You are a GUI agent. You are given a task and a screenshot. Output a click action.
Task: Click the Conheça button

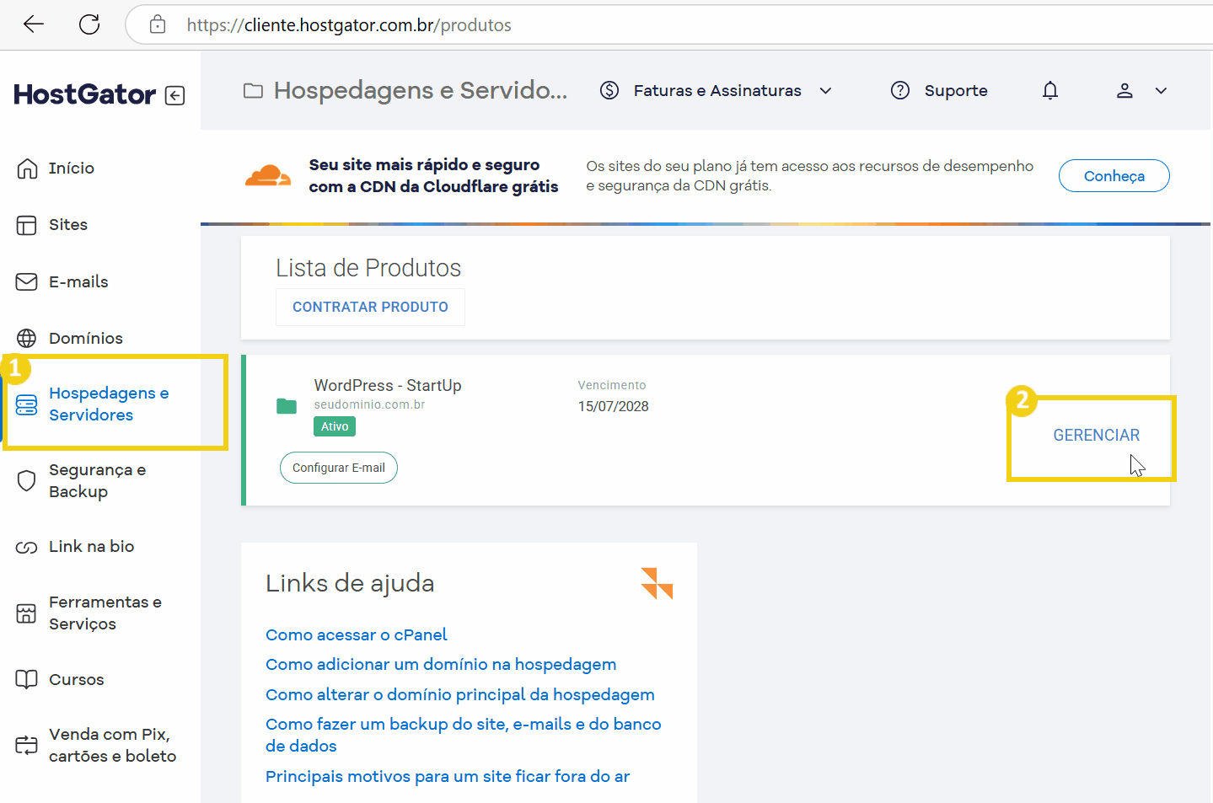pos(1114,175)
